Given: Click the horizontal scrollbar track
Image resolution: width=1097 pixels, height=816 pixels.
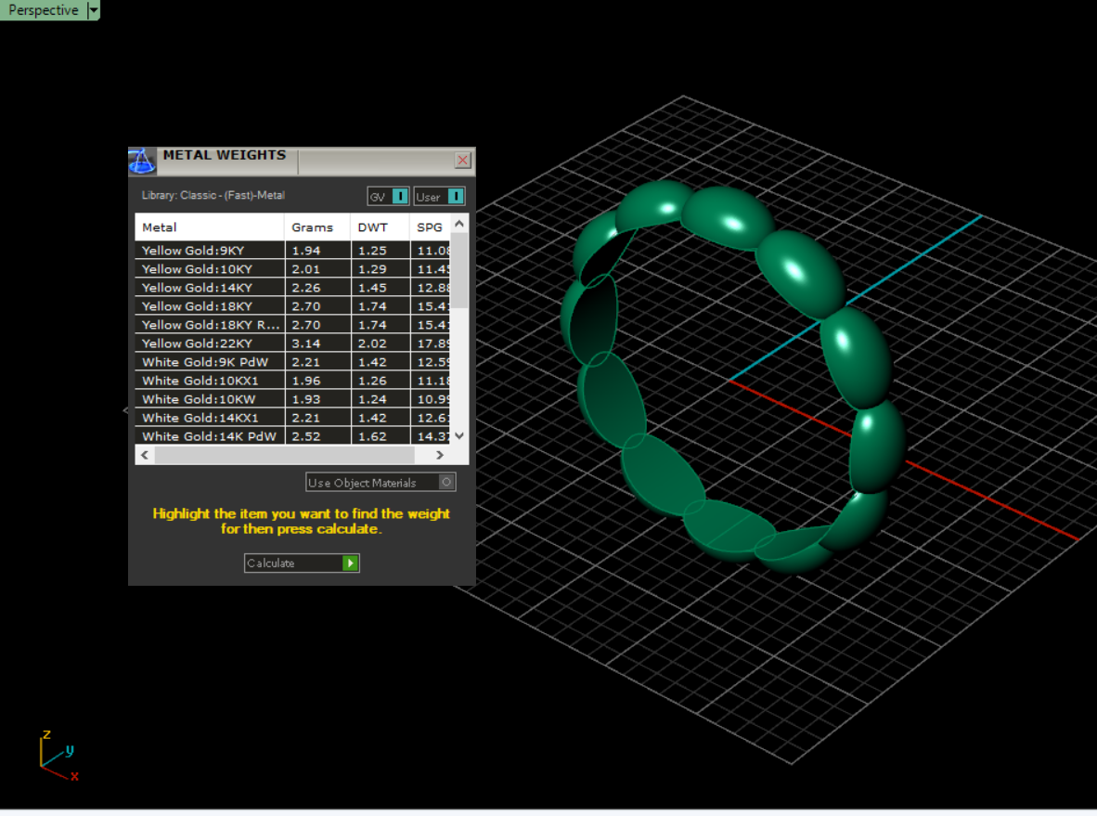Looking at the screenshot, I should coord(285,455).
